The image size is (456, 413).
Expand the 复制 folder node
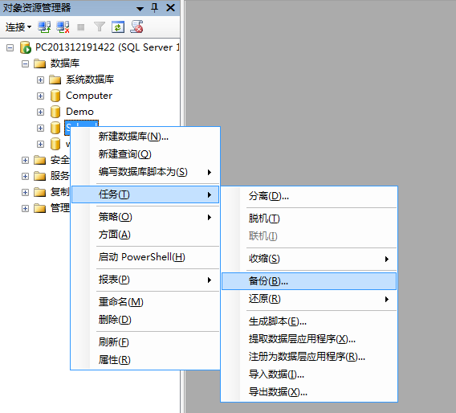coord(26,192)
